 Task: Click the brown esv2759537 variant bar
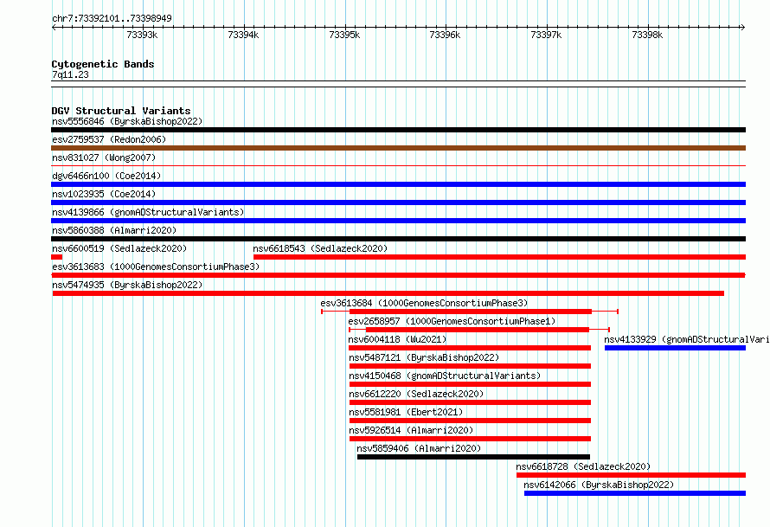pyautogui.click(x=398, y=148)
